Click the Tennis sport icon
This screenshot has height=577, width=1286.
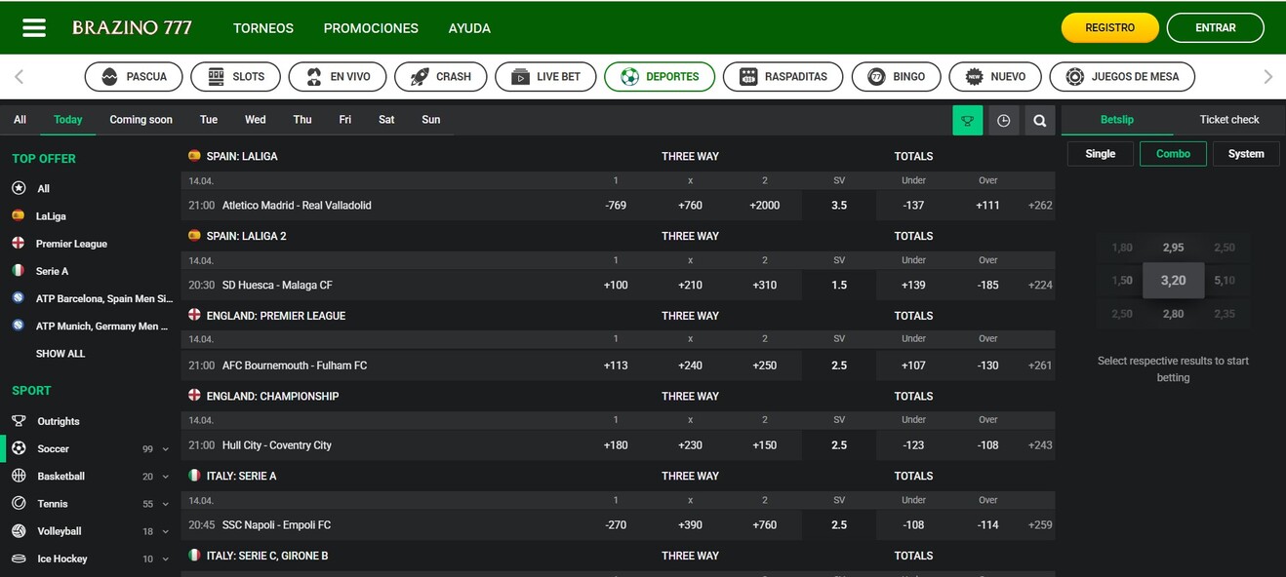(x=19, y=503)
